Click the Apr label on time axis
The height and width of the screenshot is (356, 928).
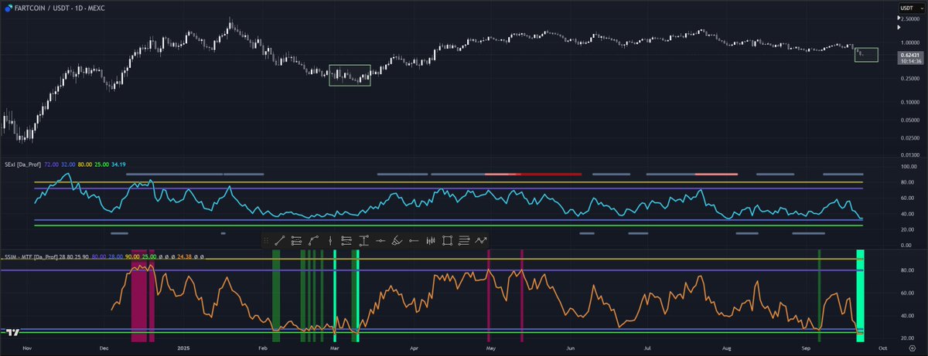(413, 348)
